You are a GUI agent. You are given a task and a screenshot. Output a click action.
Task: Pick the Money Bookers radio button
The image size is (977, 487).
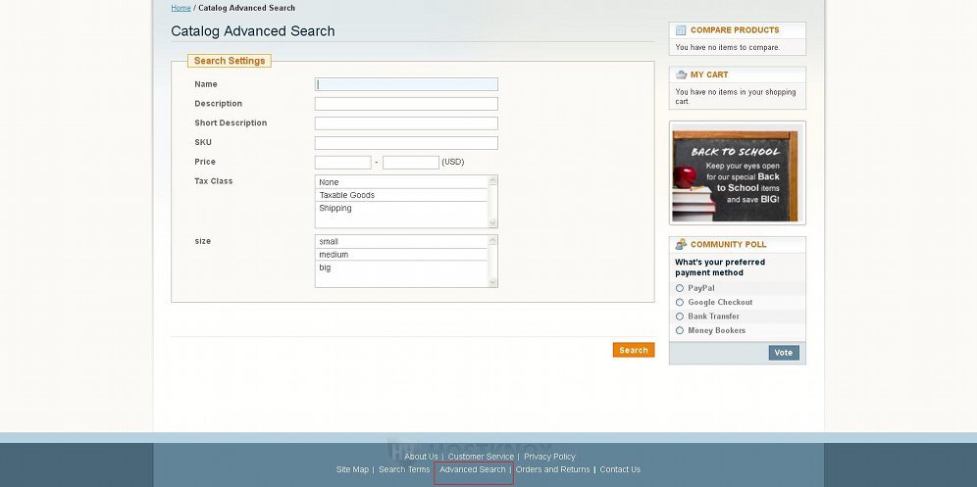click(680, 330)
